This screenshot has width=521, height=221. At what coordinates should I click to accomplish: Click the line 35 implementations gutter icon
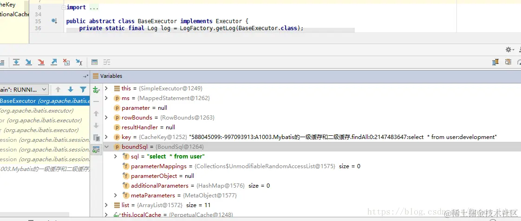(x=54, y=21)
